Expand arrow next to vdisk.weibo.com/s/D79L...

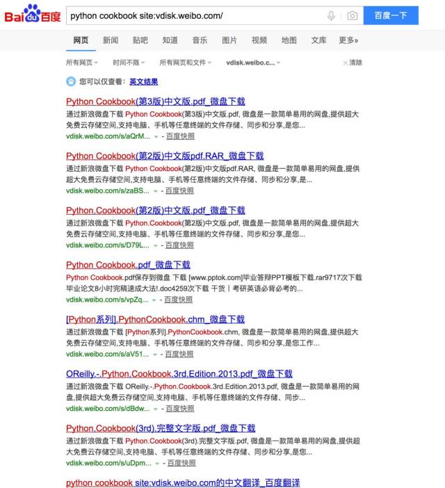tap(155, 245)
